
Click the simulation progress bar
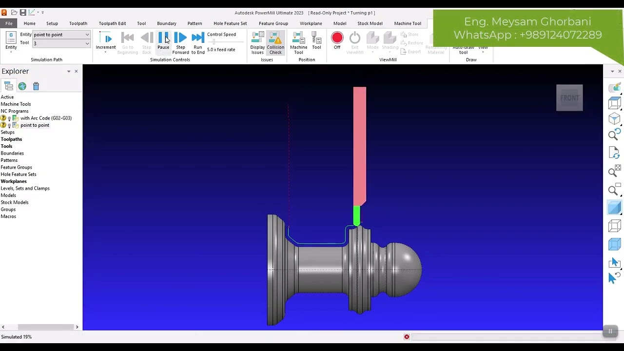point(507,337)
